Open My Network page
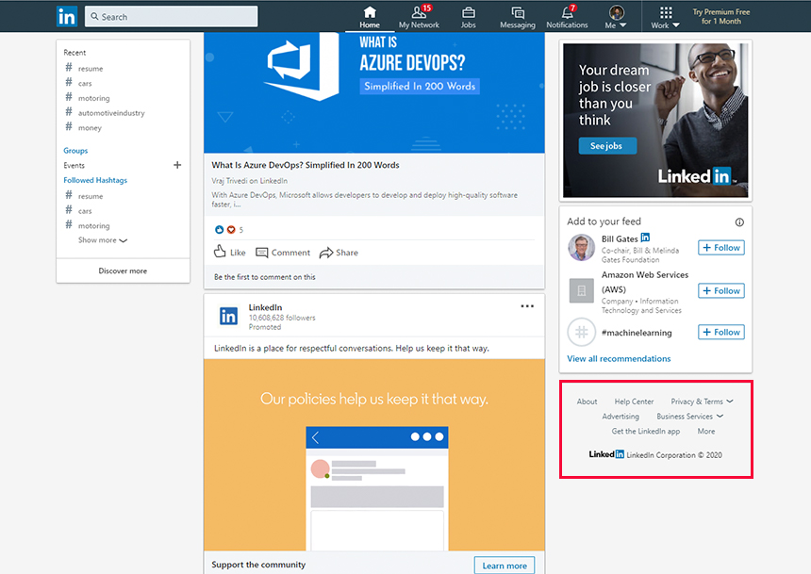This screenshot has height=574, width=811. [x=419, y=17]
